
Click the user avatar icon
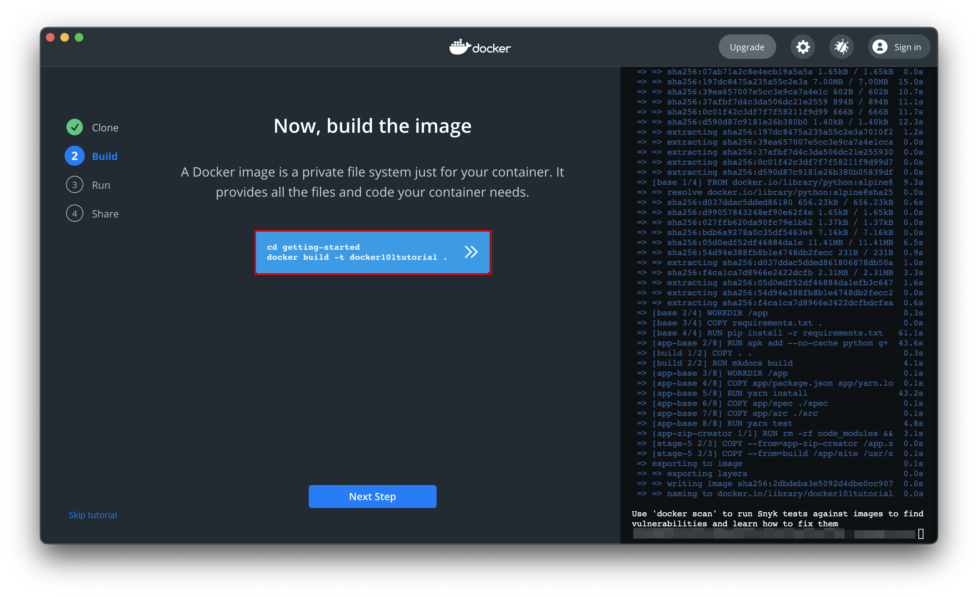pyautogui.click(x=880, y=47)
